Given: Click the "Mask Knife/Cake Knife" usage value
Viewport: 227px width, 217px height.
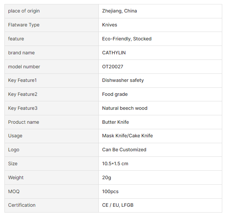Looking at the screenshot, I should (127, 136).
